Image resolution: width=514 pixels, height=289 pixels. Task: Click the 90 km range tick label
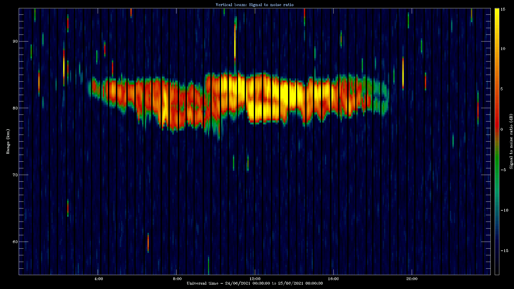coord(15,41)
